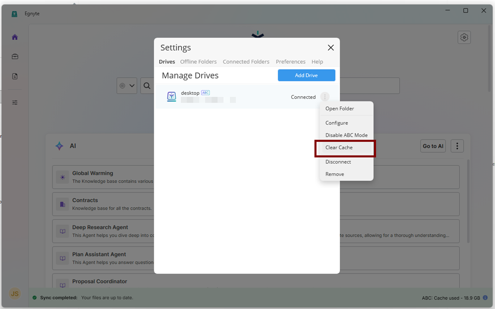
Task: Click the green sync completed status icon
Action: pos(35,298)
